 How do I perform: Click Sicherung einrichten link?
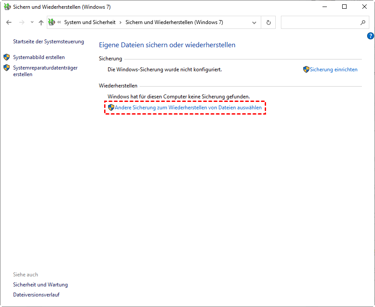point(333,70)
